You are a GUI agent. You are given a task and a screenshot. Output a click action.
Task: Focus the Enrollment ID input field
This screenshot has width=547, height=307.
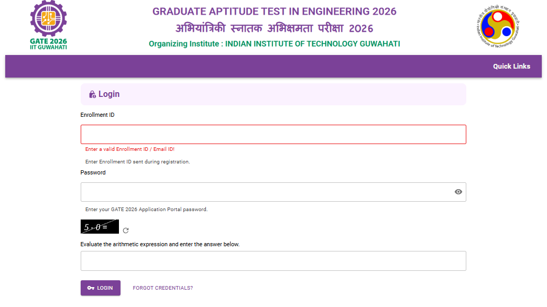pyautogui.click(x=273, y=134)
